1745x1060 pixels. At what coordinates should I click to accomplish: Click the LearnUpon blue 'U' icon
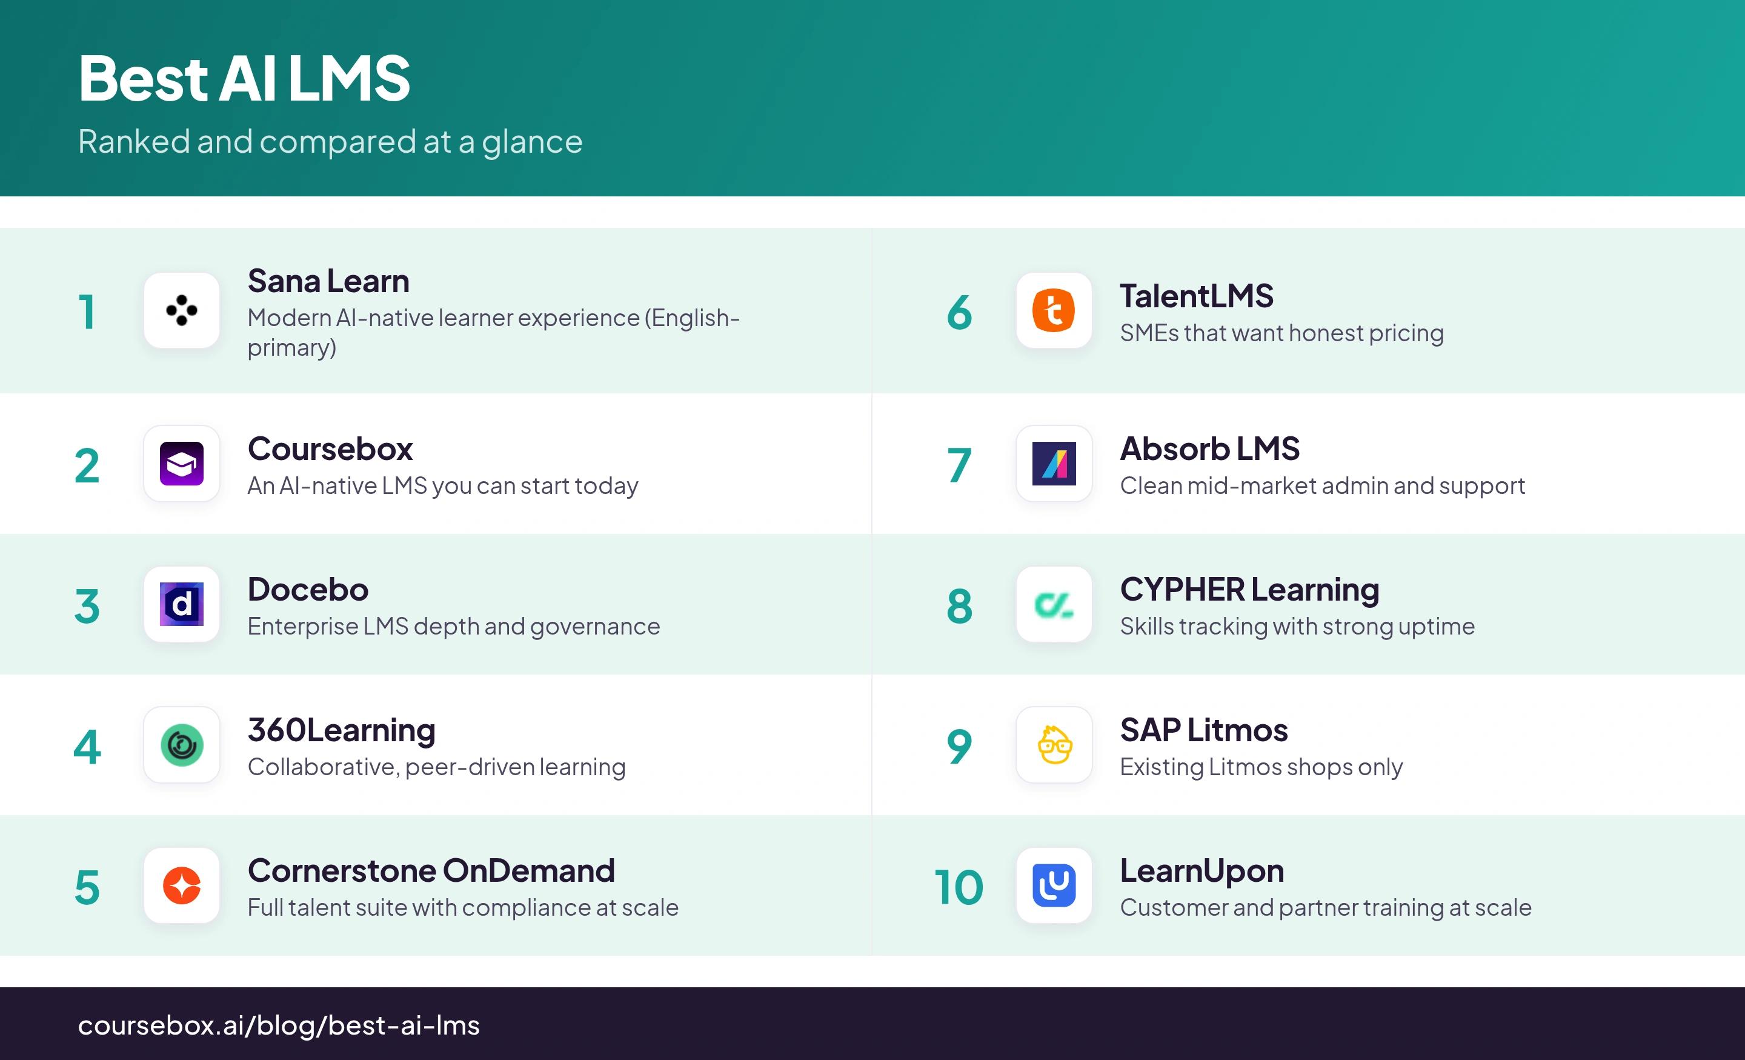click(1054, 885)
